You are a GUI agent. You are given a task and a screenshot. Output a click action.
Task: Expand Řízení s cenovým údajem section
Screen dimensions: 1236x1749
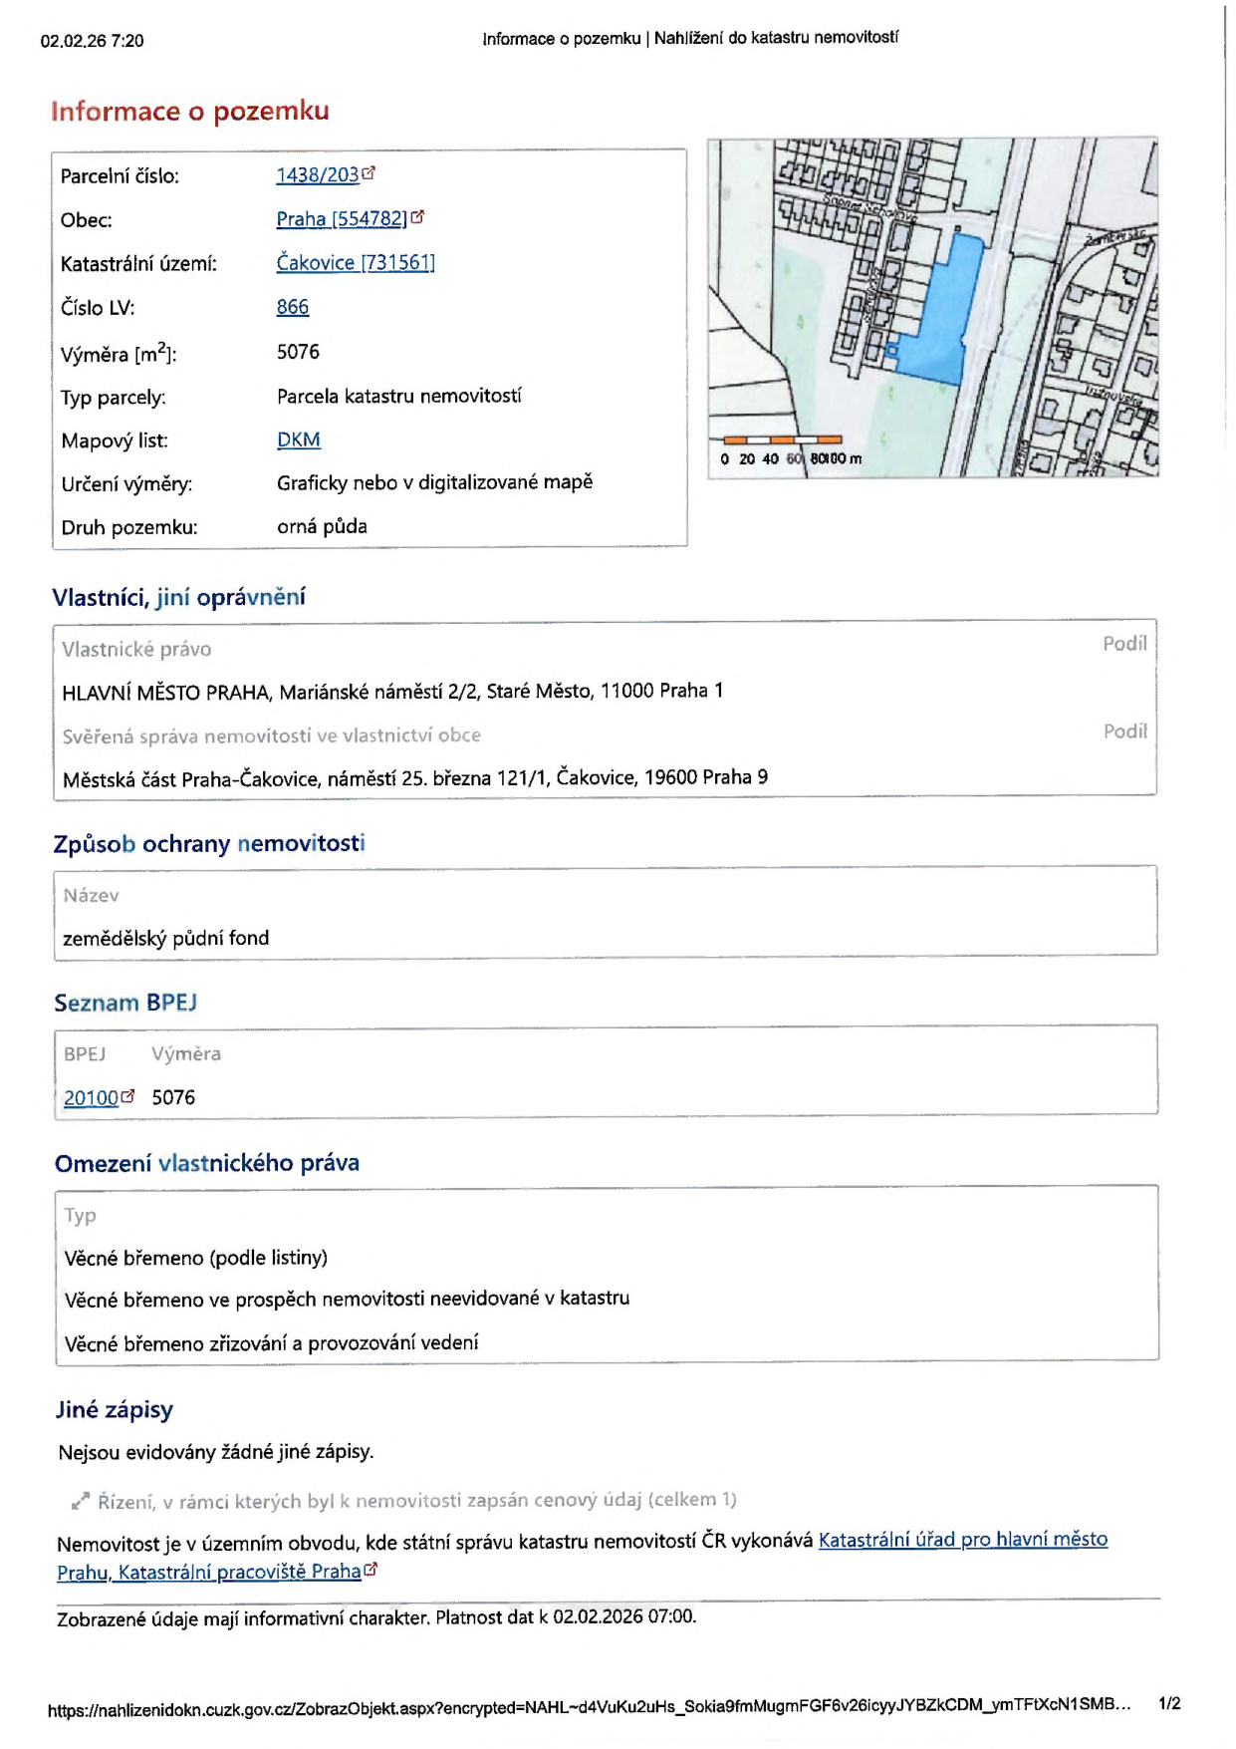pos(403,1500)
